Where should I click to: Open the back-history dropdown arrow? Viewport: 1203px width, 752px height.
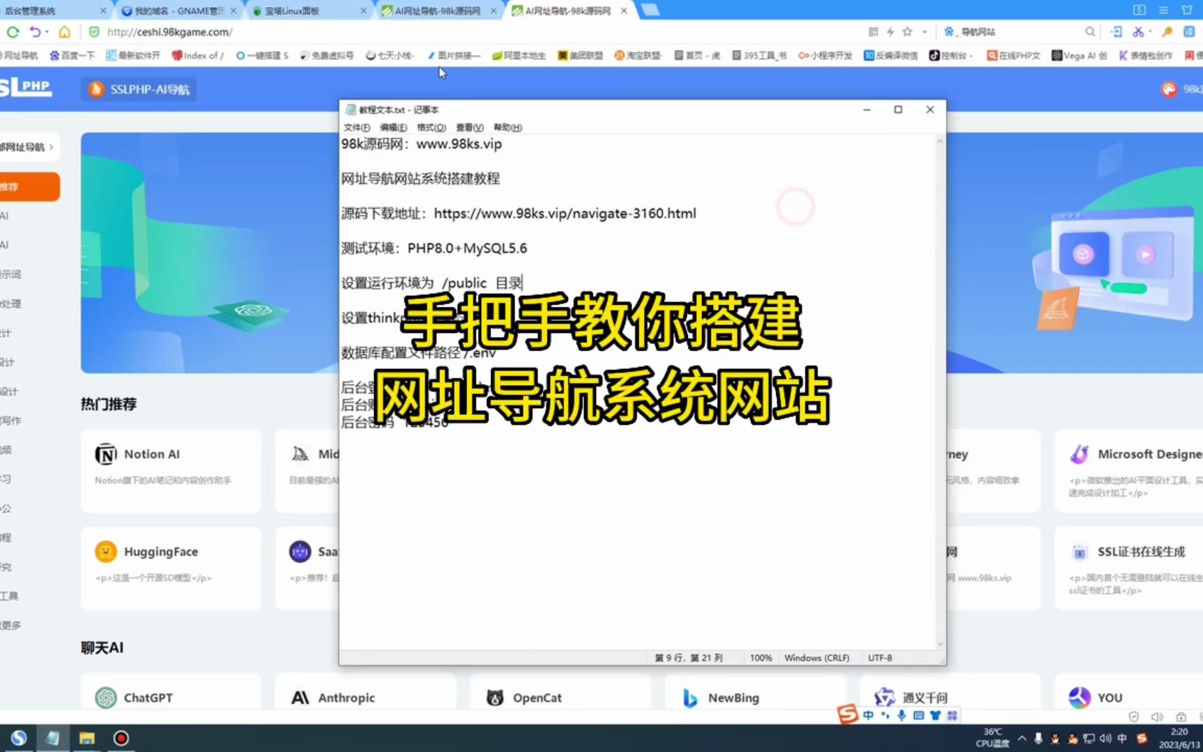coord(47,31)
